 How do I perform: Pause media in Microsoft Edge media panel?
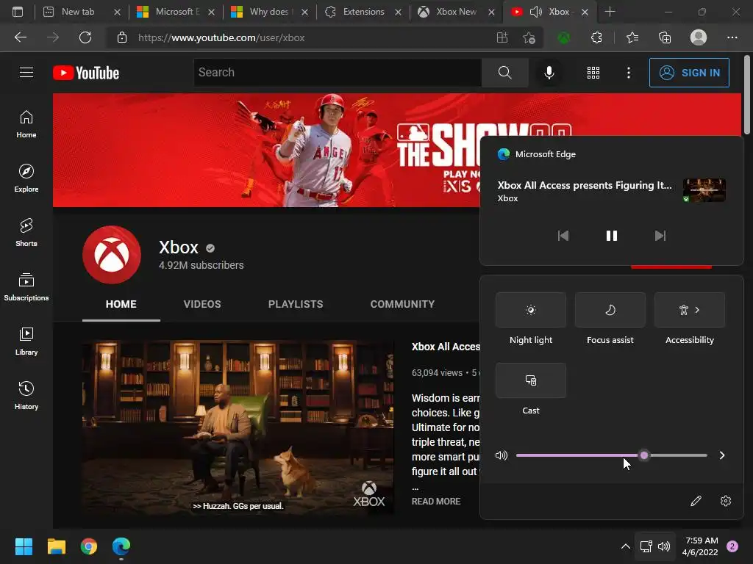611,236
